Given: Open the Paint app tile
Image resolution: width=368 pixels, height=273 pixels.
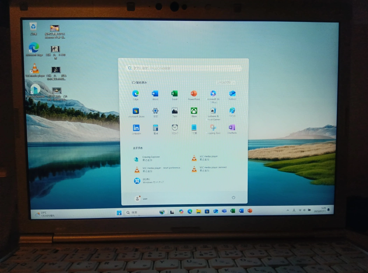Looking at the screenshot, I should [232, 111].
